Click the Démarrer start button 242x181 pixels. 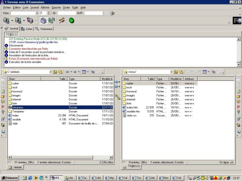click(10, 178)
